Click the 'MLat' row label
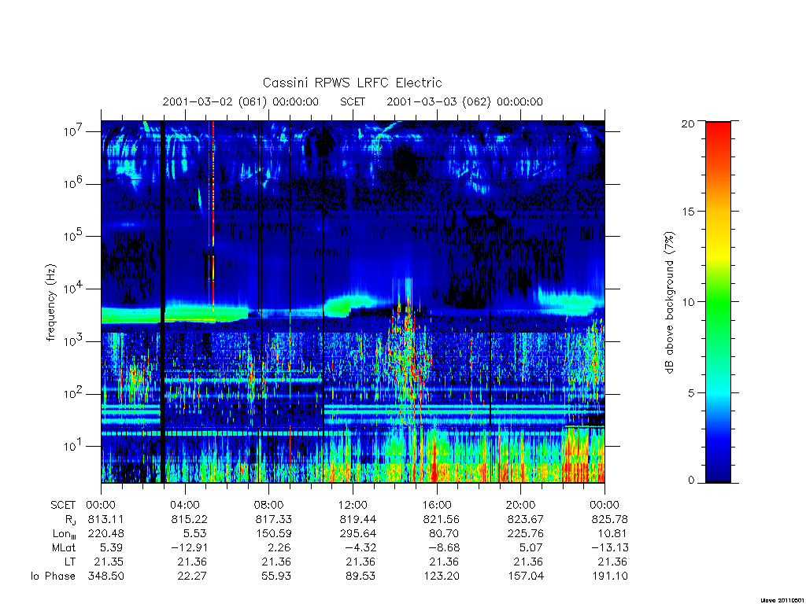This screenshot has width=806, height=604. (x=64, y=547)
